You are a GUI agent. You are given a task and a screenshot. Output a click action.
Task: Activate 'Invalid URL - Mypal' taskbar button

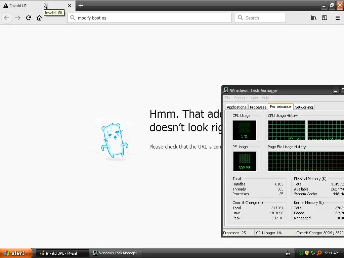62,253
